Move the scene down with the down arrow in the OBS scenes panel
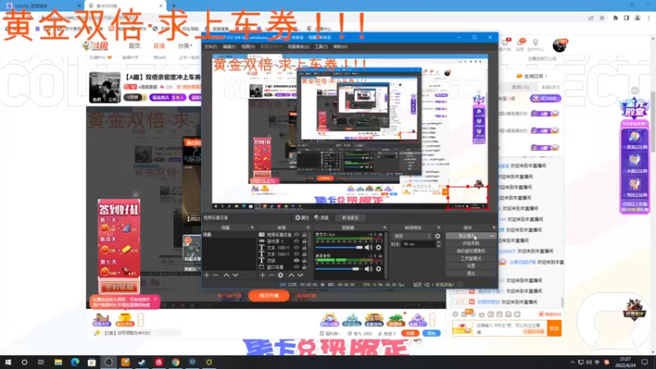656x369 pixels. pos(235,276)
